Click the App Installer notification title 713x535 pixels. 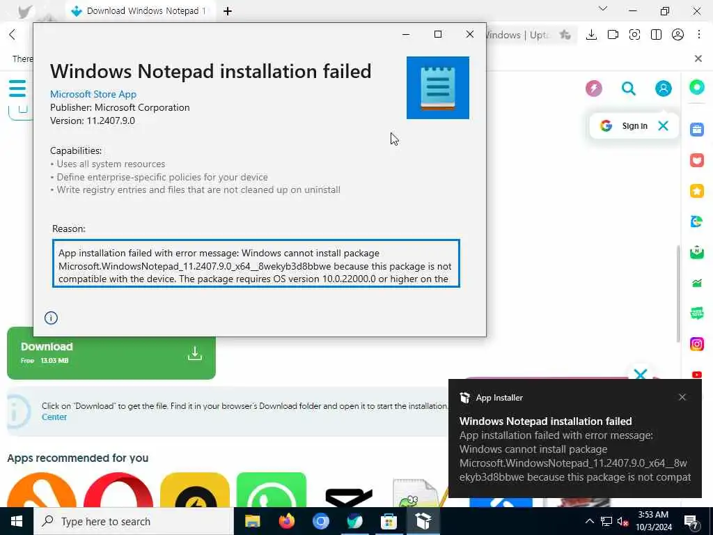coord(545,421)
